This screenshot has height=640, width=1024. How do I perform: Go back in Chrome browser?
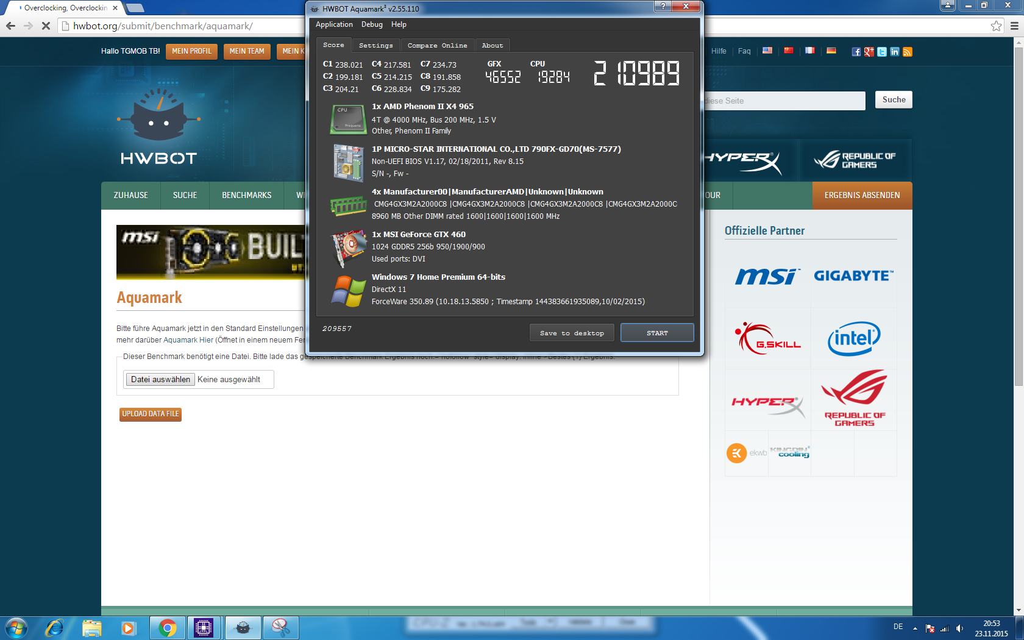(10, 26)
